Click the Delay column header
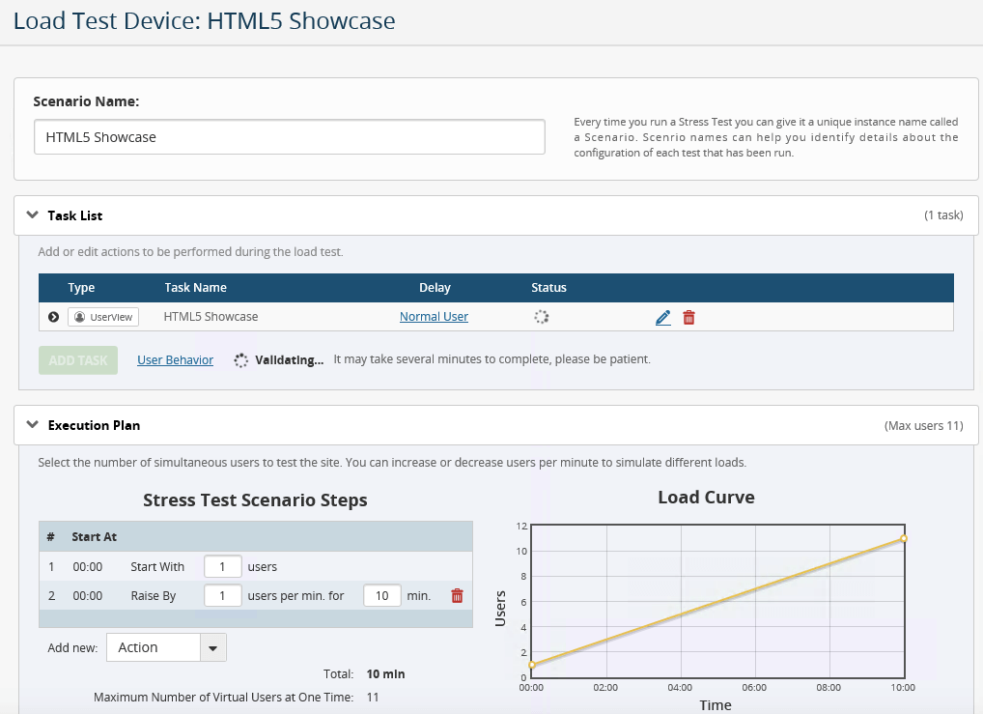The width and height of the screenshot is (983, 714). [435, 287]
